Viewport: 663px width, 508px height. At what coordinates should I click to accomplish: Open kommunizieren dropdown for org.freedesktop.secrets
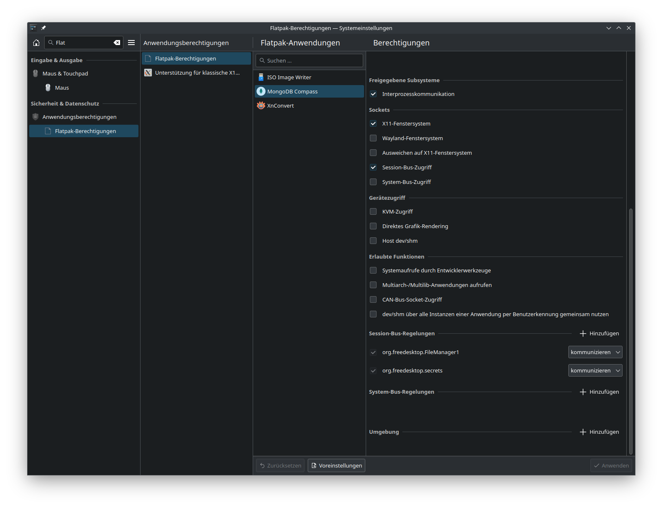(595, 370)
